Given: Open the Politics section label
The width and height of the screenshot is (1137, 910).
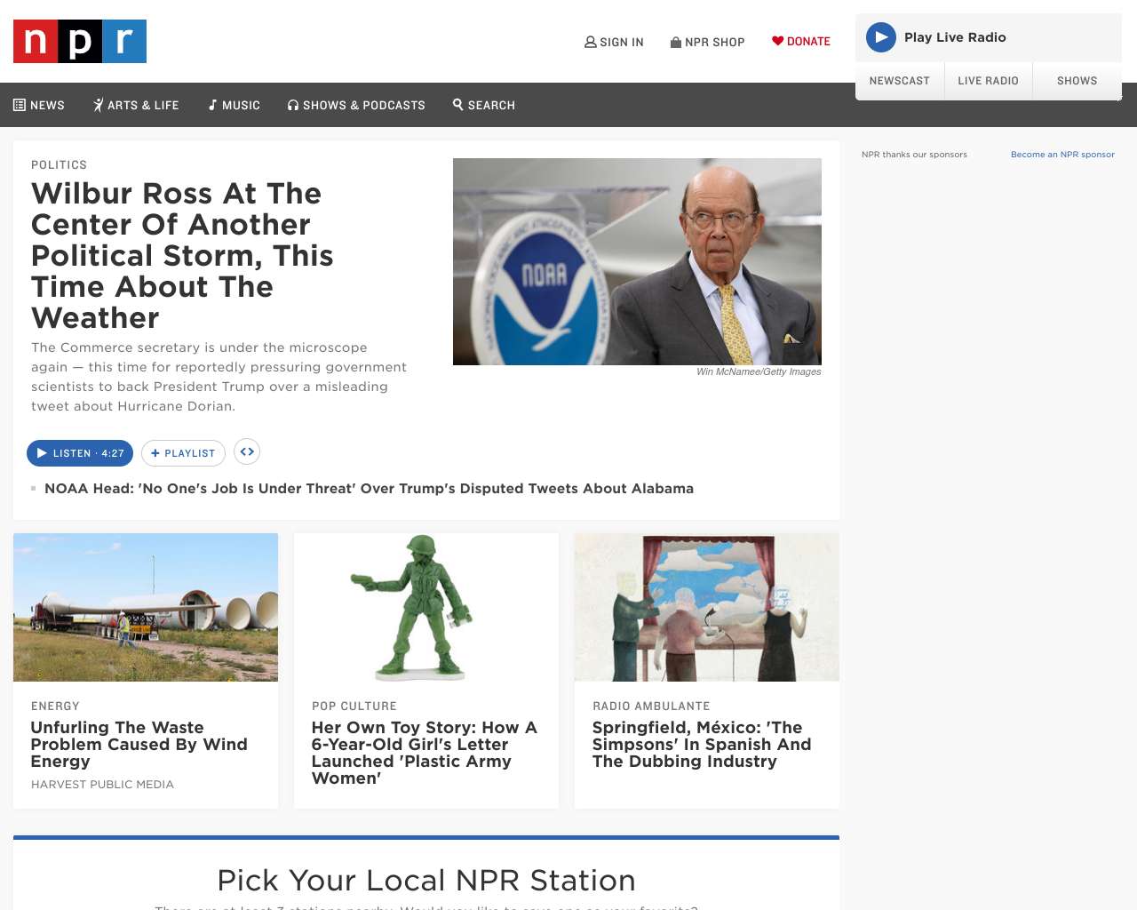Looking at the screenshot, I should click(x=59, y=165).
